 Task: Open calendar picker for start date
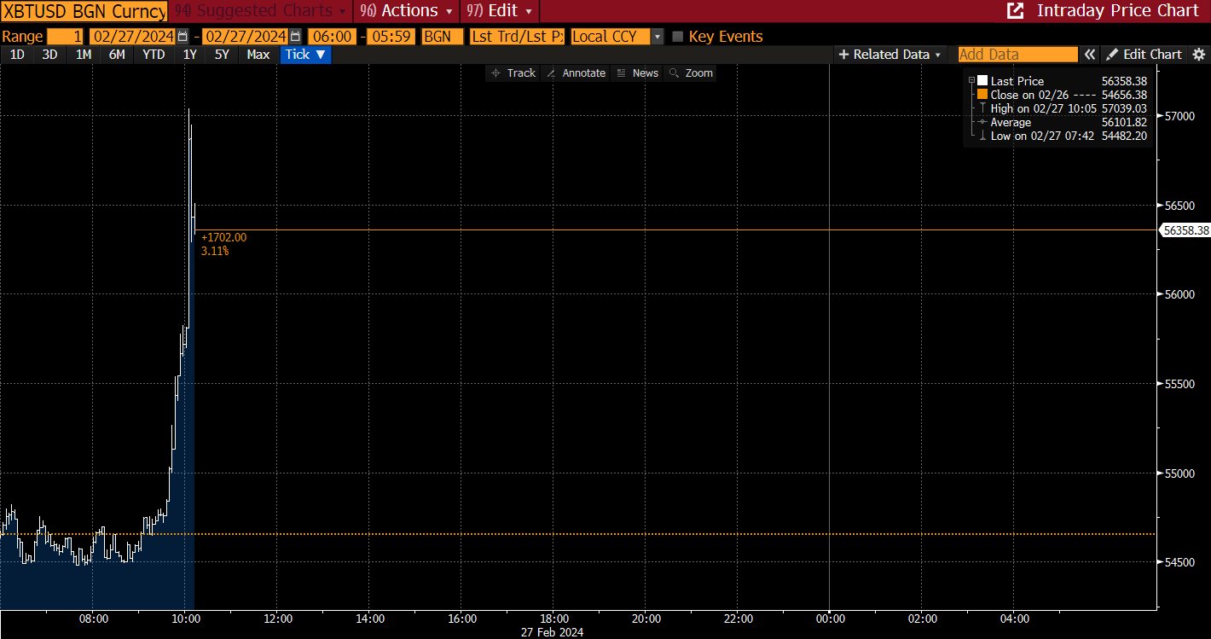(x=183, y=37)
